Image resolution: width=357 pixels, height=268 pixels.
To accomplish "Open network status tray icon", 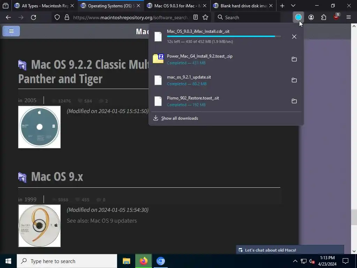I will (x=304, y=261).
